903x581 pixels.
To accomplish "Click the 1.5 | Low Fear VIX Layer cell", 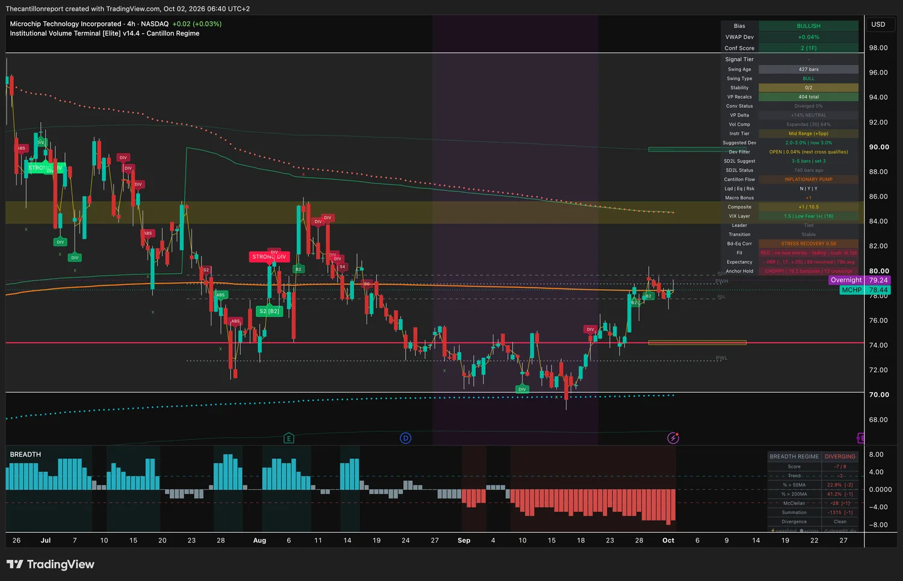I will (808, 216).
